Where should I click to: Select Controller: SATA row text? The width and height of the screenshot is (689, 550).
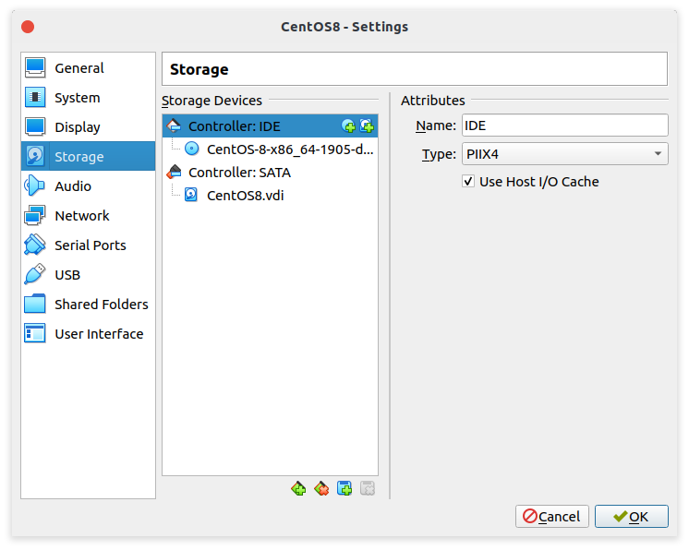[x=239, y=173]
